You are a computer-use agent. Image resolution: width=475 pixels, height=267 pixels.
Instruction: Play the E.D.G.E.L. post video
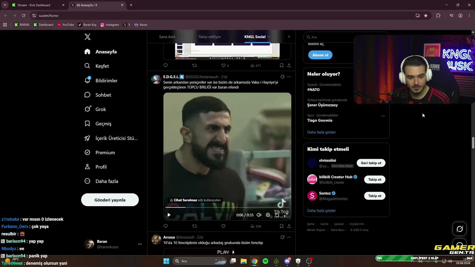click(169, 215)
